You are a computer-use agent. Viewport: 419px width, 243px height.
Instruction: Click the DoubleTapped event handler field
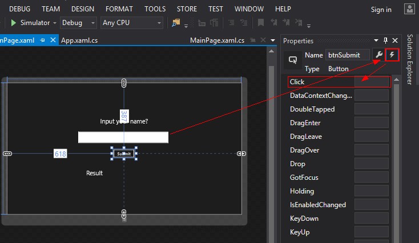click(372, 109)
